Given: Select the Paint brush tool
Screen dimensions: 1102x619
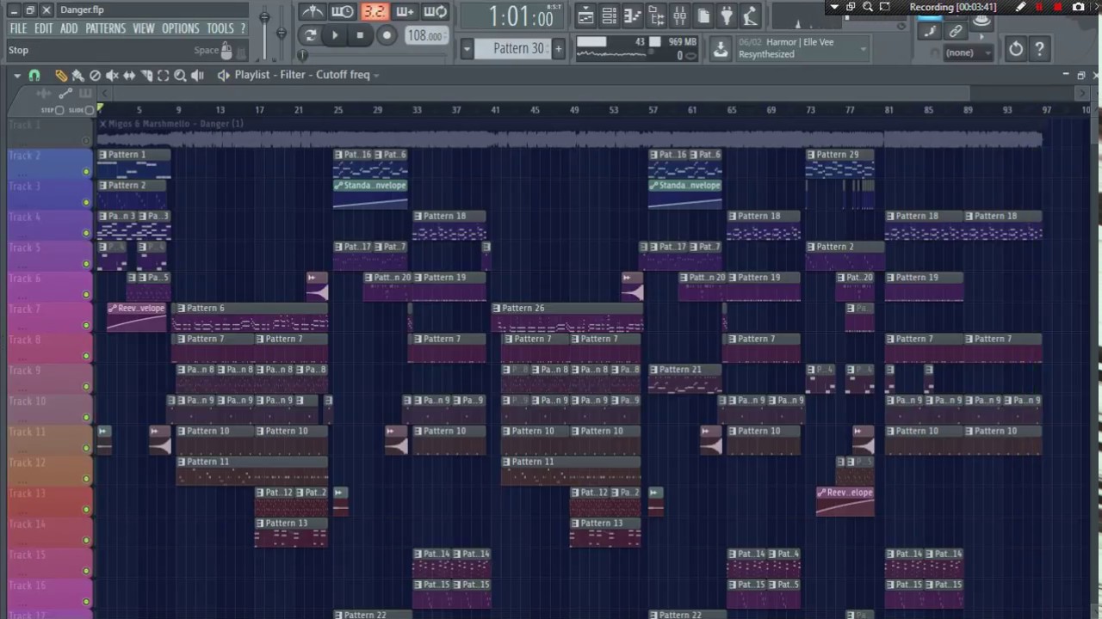Looking at the screenshot, I should pyautogui.click(x=77, y=76).
